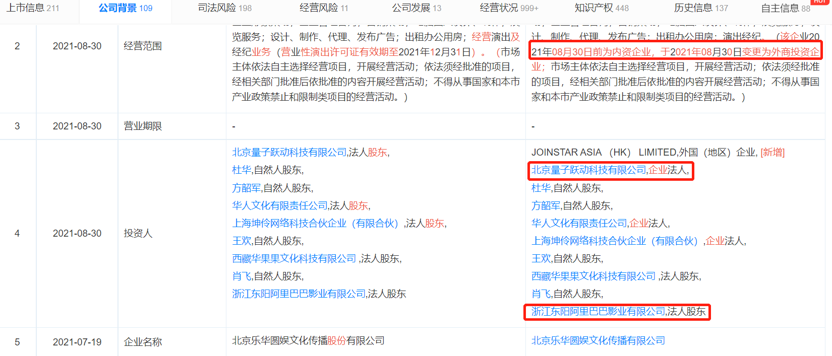Open 杜华 link in after-change column
Screen dimensions: 832x356
(541, 188)
